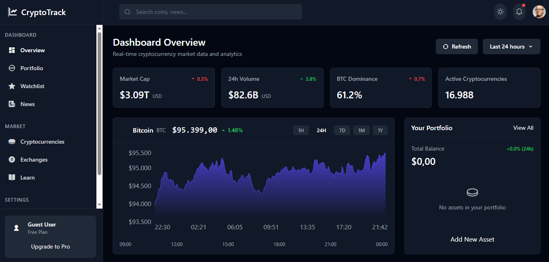Click the Watchlist star icon
Viewport: 549px width, 262px height.
(x=12, y=86)
